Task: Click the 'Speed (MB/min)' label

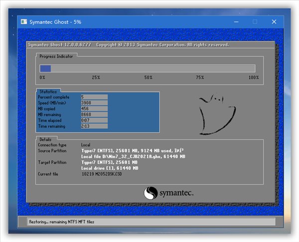Action: coord(52,103)
